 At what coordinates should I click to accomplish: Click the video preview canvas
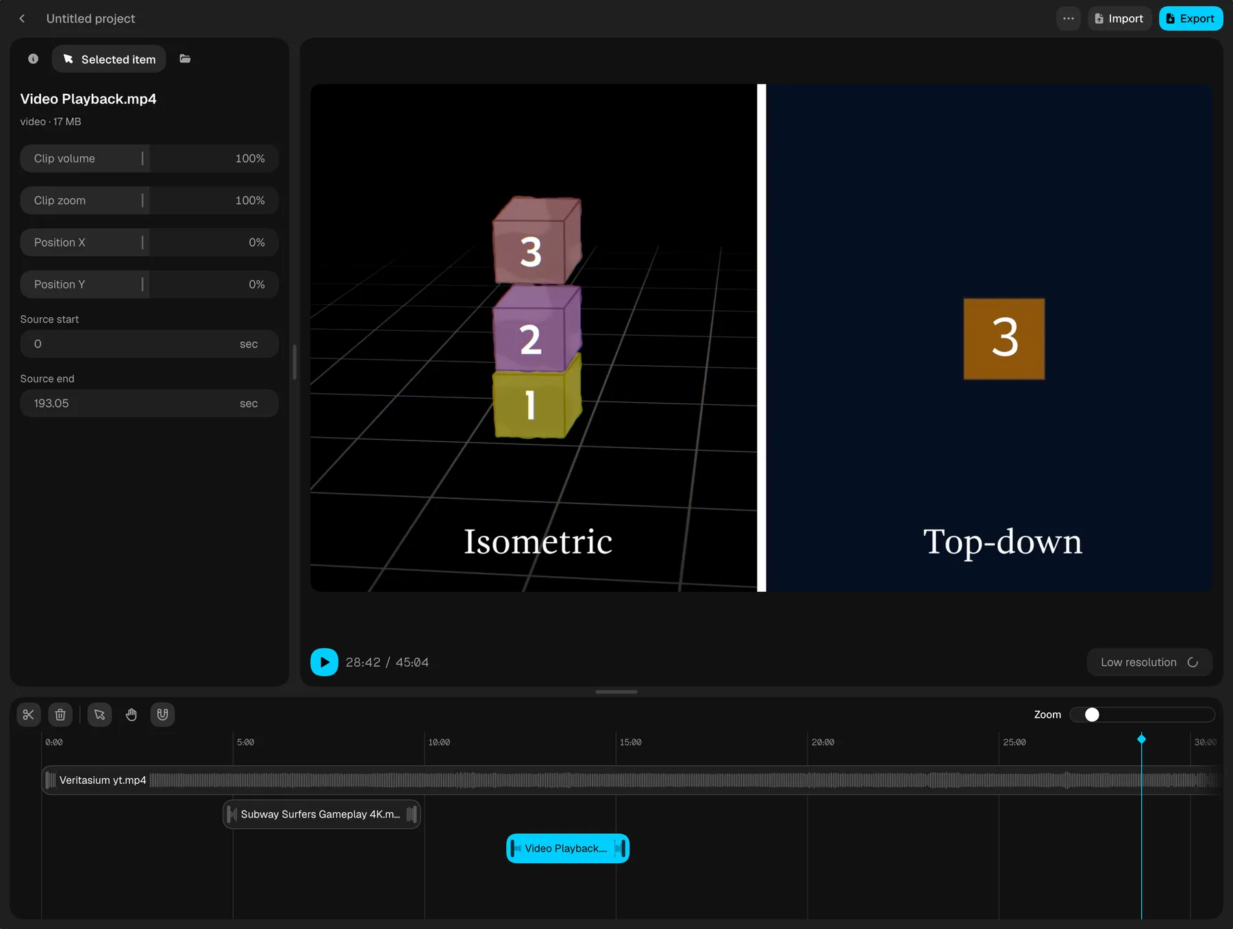coord(761,338)
